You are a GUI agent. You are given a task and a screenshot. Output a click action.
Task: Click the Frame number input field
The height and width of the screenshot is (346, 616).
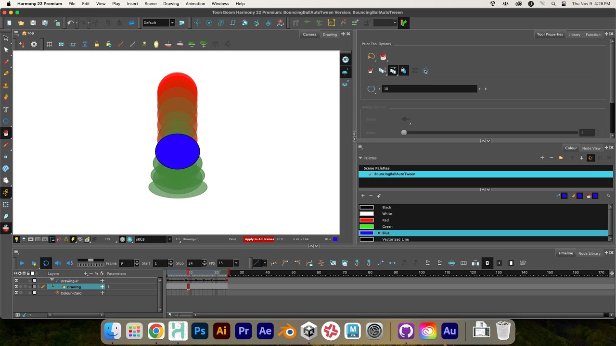tap(126, 263)
